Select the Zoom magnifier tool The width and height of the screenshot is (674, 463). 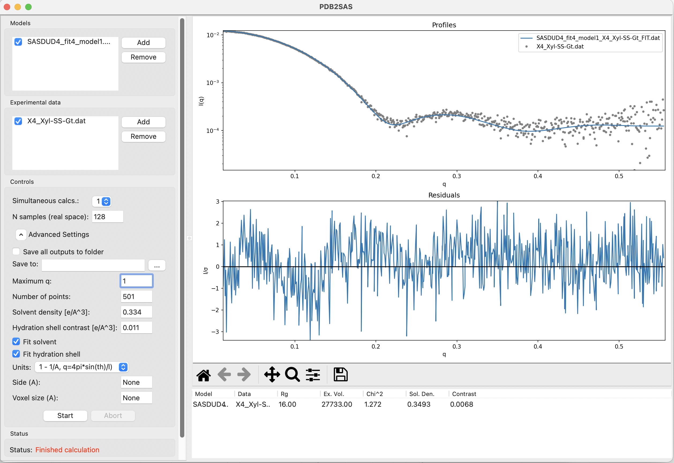coord(292,375)
